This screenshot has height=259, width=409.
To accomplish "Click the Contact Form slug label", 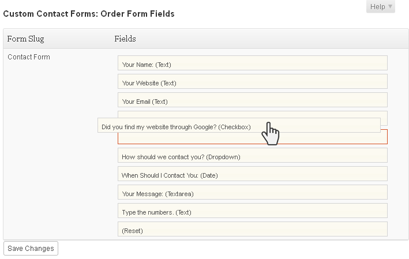I will [x=29, y=57].
